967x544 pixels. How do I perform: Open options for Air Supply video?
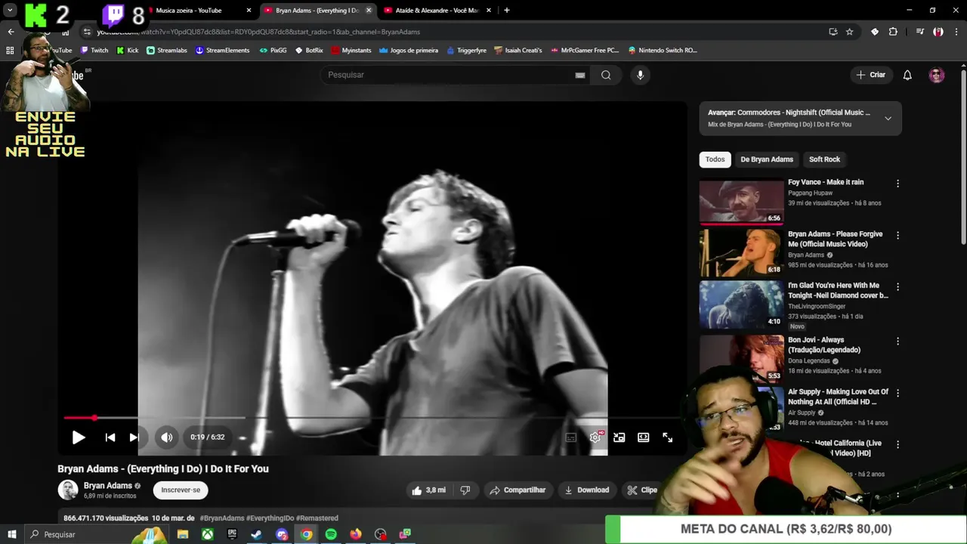(897, 393)
